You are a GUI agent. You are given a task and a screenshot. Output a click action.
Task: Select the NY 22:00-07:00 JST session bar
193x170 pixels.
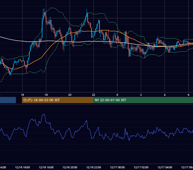coord(143,100)
